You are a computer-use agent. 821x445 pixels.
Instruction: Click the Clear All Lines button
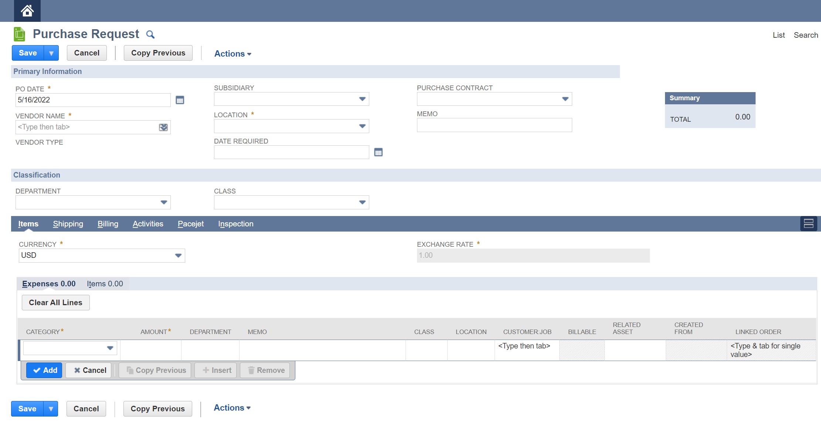(55, 302)
